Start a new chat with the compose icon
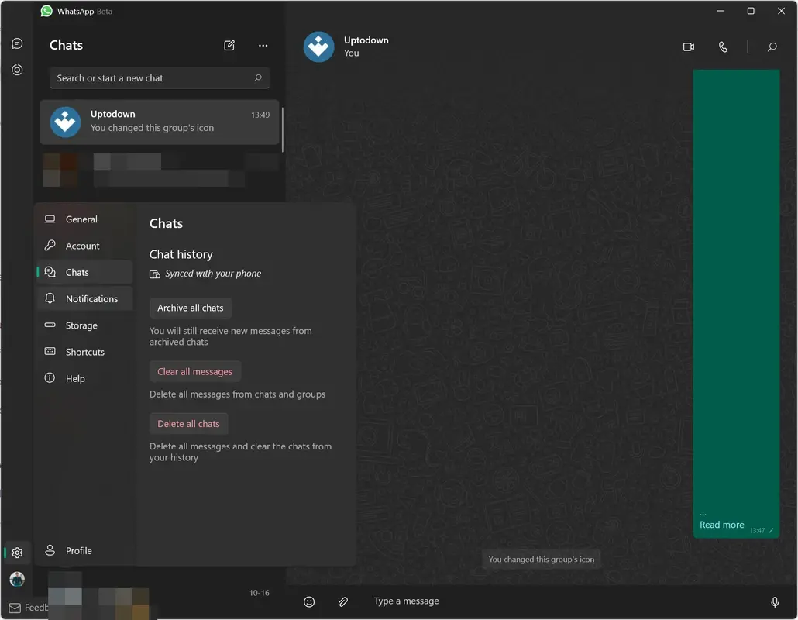Viewport: 798px width, 620px height. tap(229, 46)
